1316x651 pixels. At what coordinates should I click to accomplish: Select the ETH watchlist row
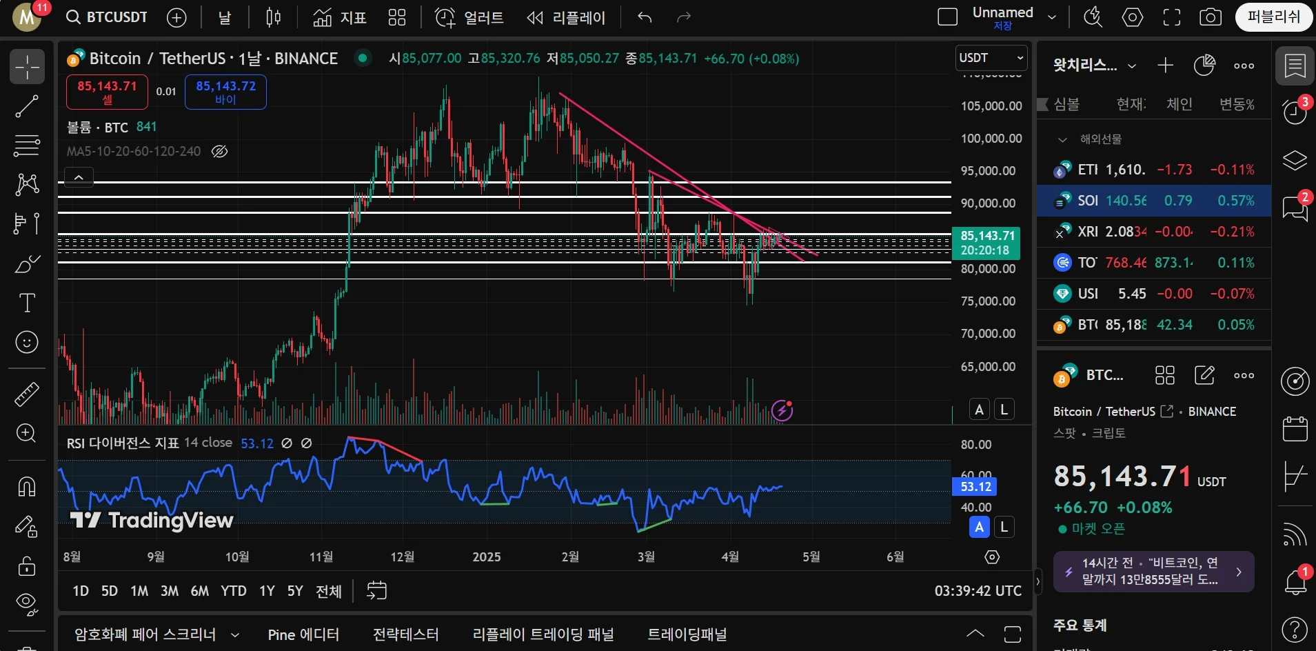tap(1154, 170)
